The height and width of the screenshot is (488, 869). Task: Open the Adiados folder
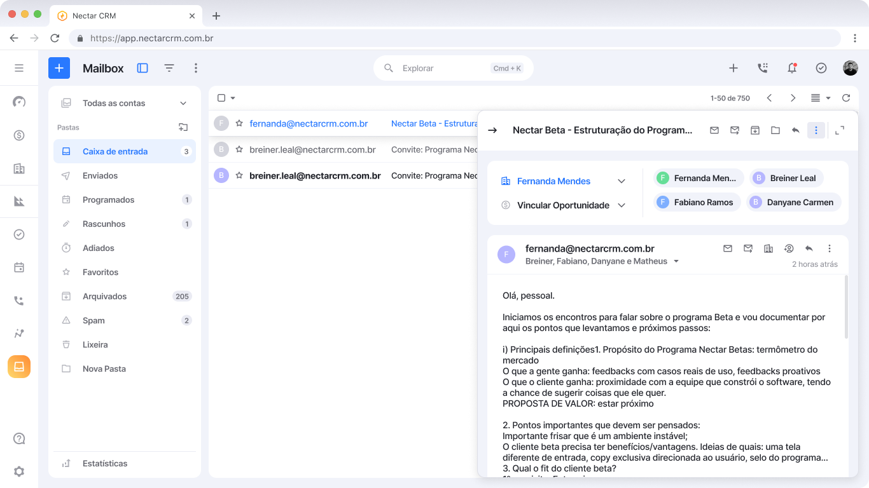pyautogui.click(x=125, y=248)
